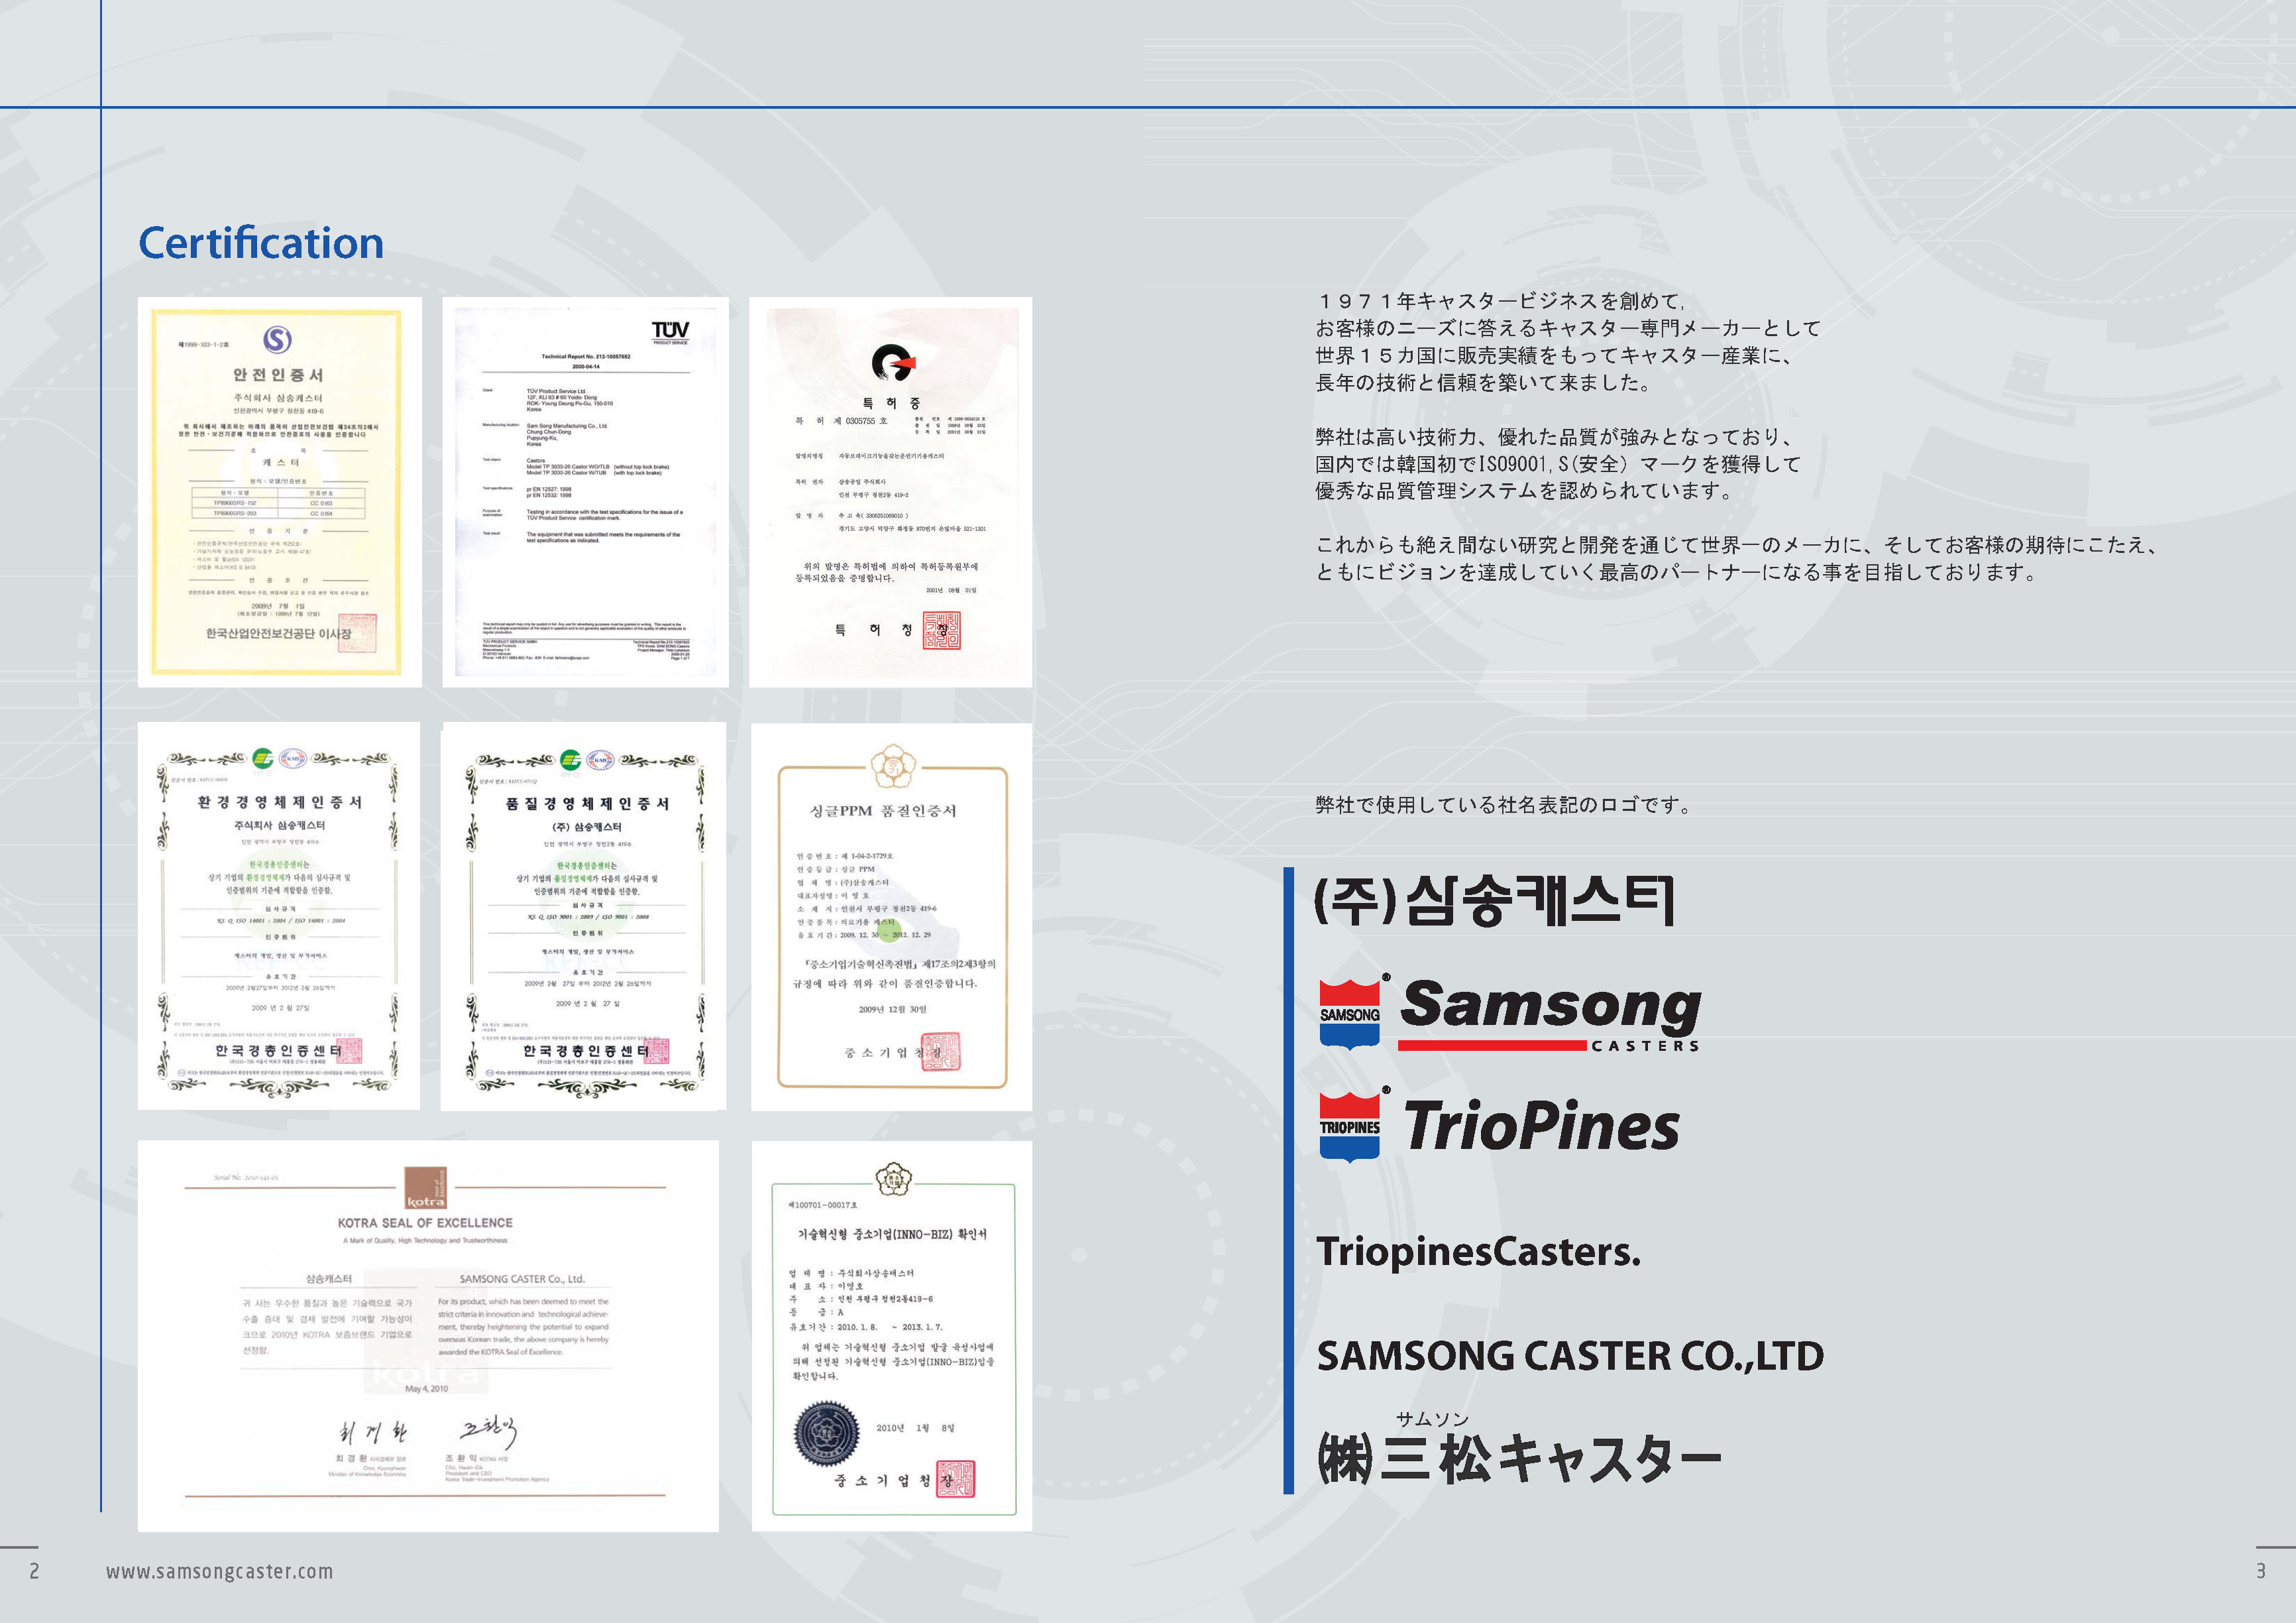Viewport: 2296px width, 1623px height.
Task: Click the red stamp on the INNO-BIZ certificate
Action: [955, 1479]
